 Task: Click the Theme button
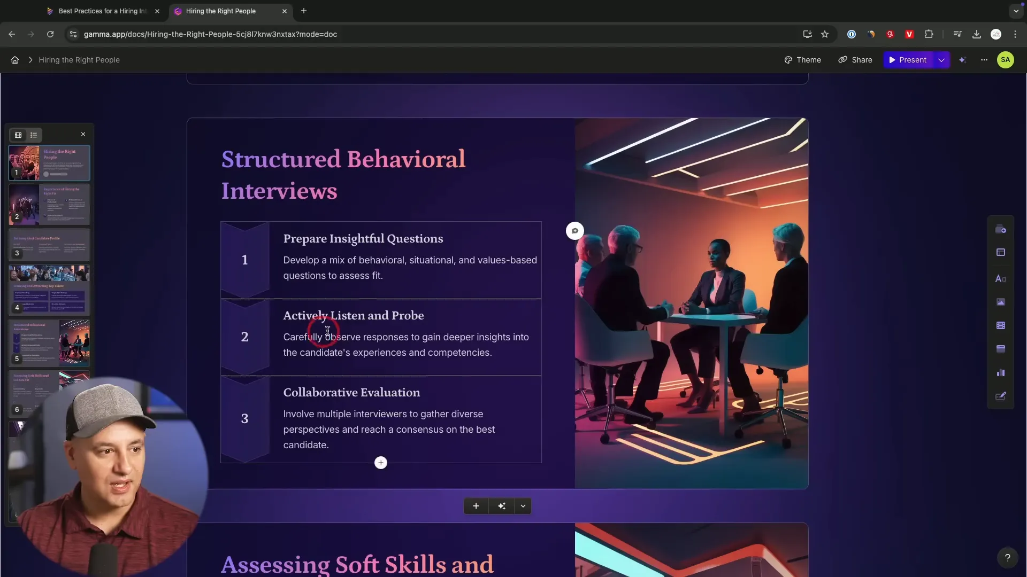coord(802,60)
